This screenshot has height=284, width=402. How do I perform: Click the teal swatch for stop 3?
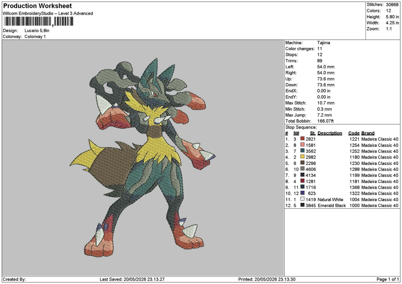[x=302, y=151]
